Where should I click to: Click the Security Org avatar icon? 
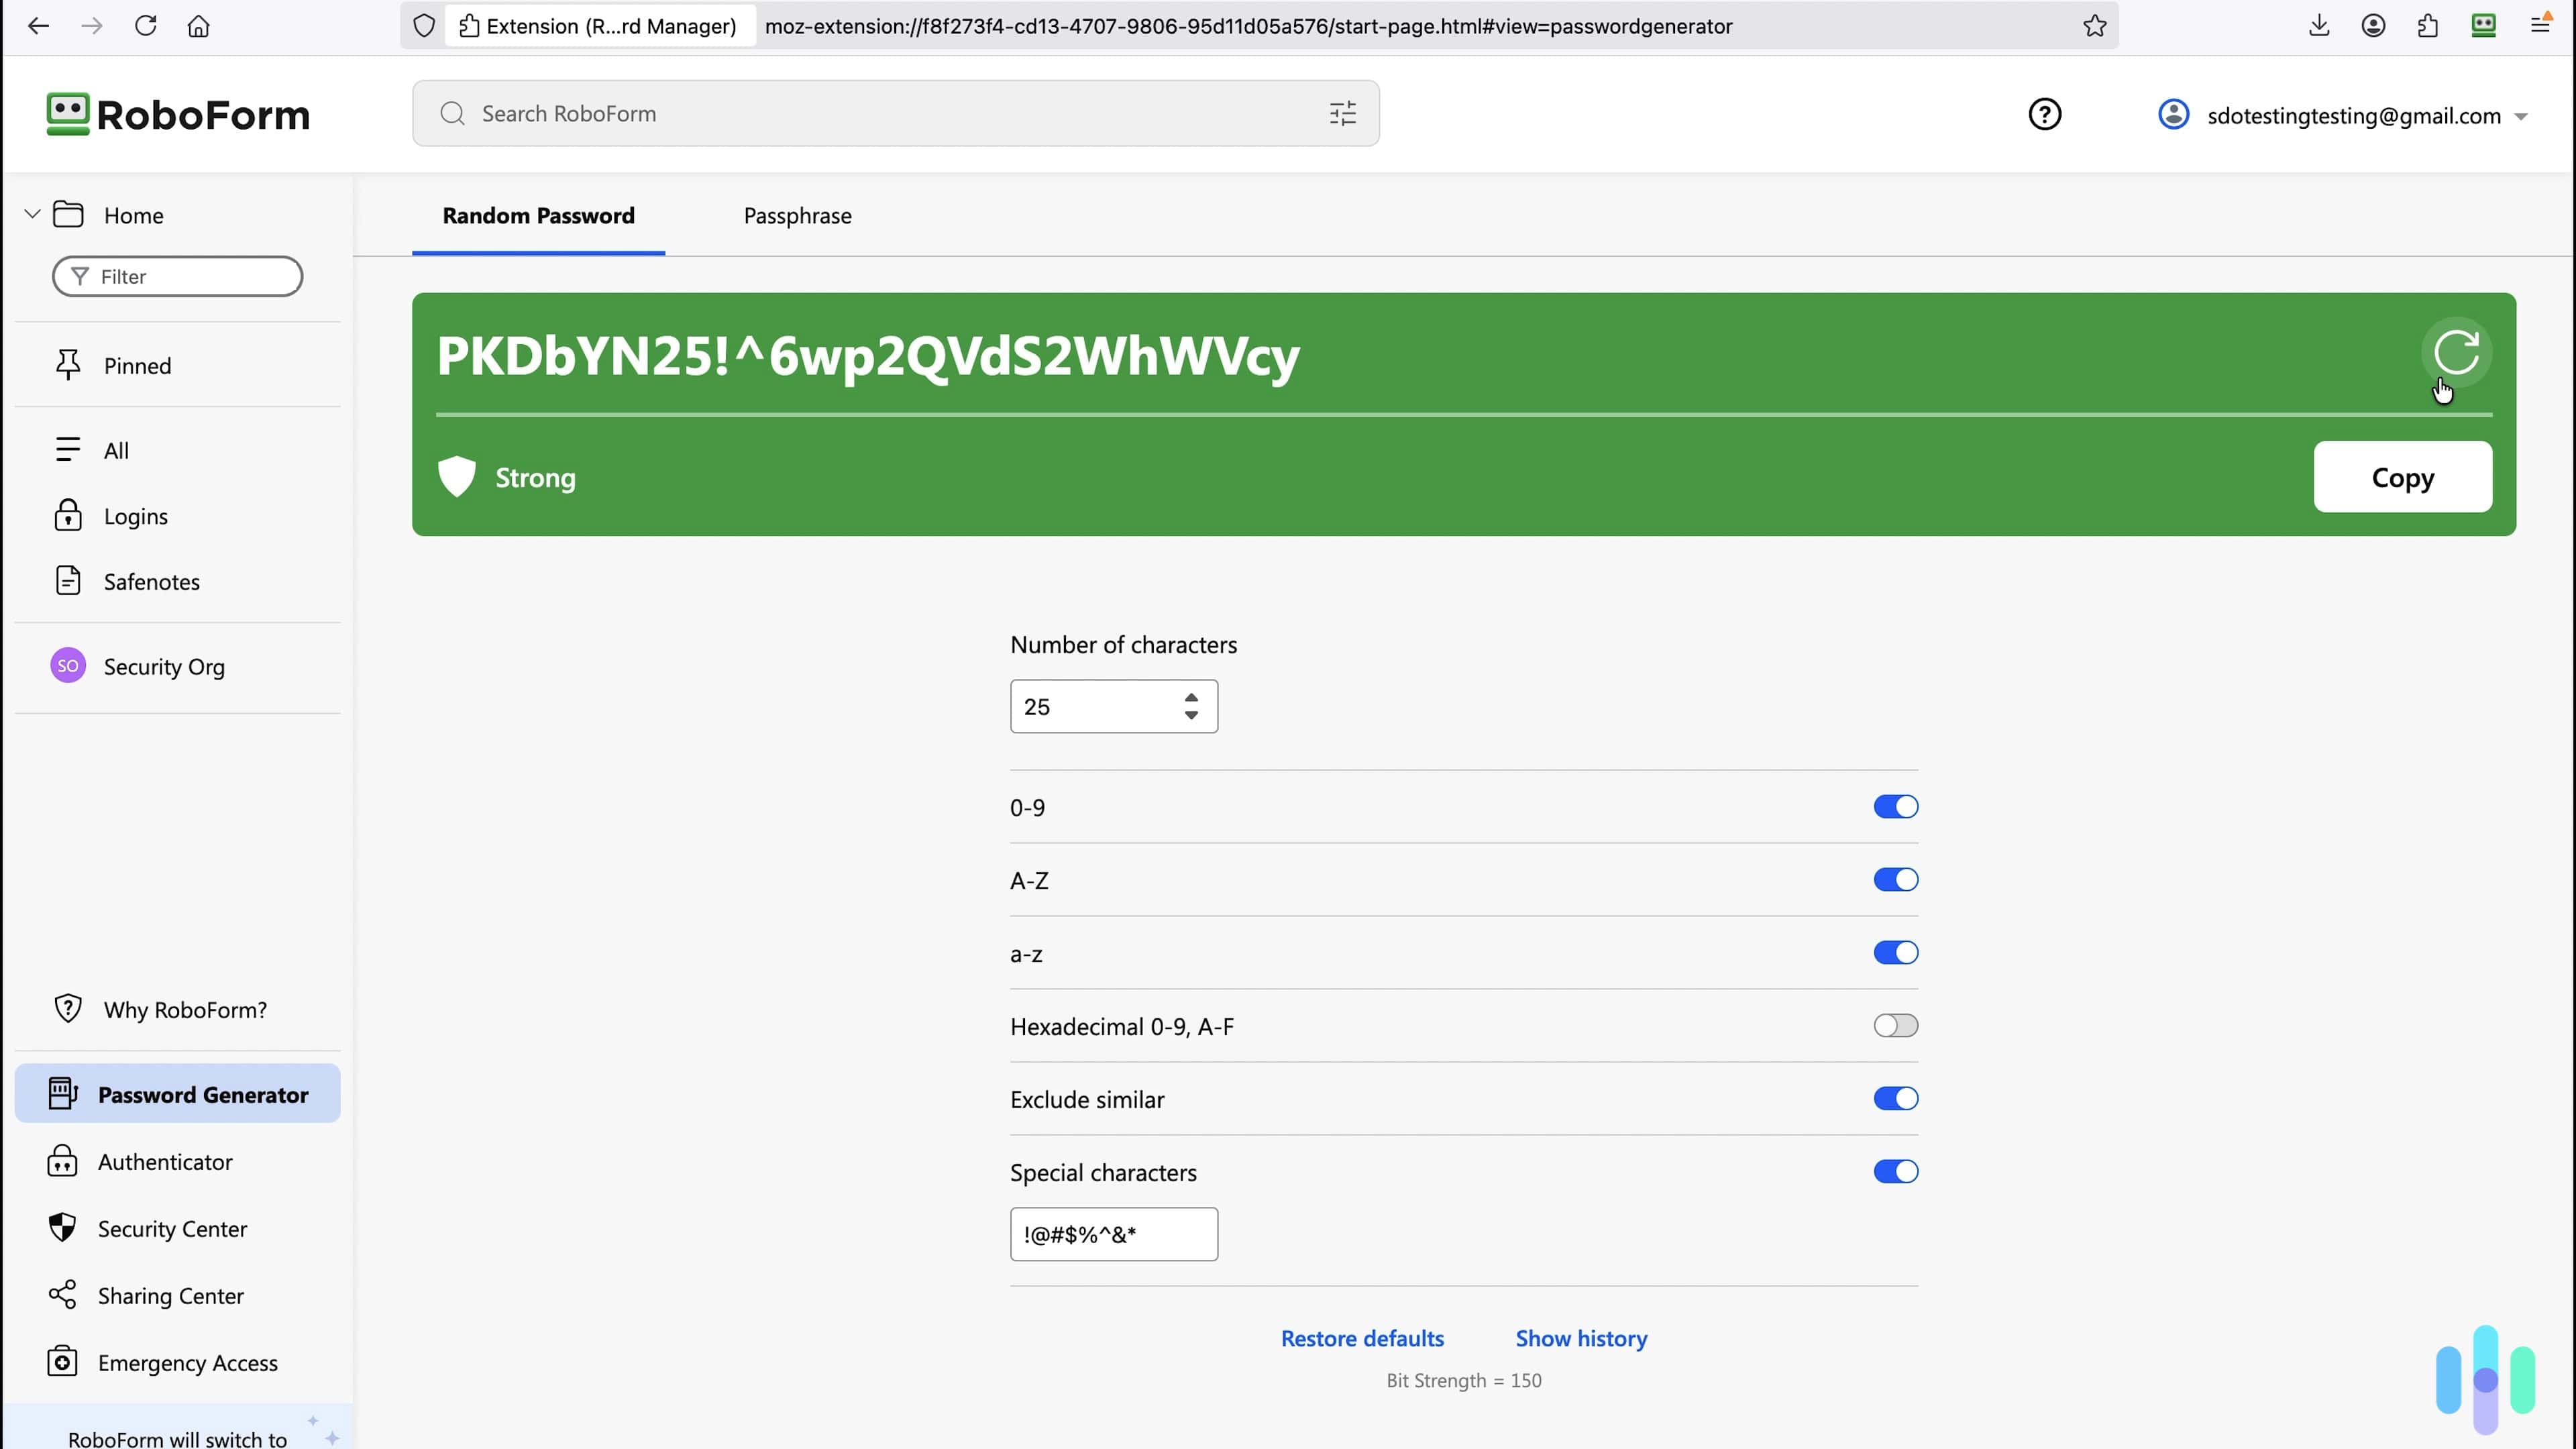(67, 665)
